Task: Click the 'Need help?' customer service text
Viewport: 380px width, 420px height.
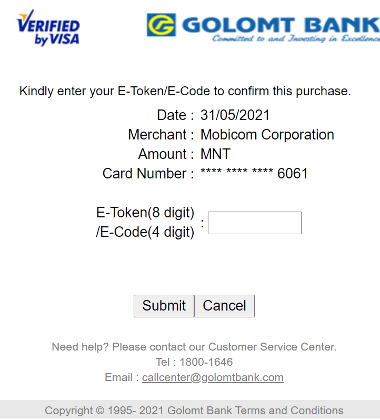Action: pos(194,347)
